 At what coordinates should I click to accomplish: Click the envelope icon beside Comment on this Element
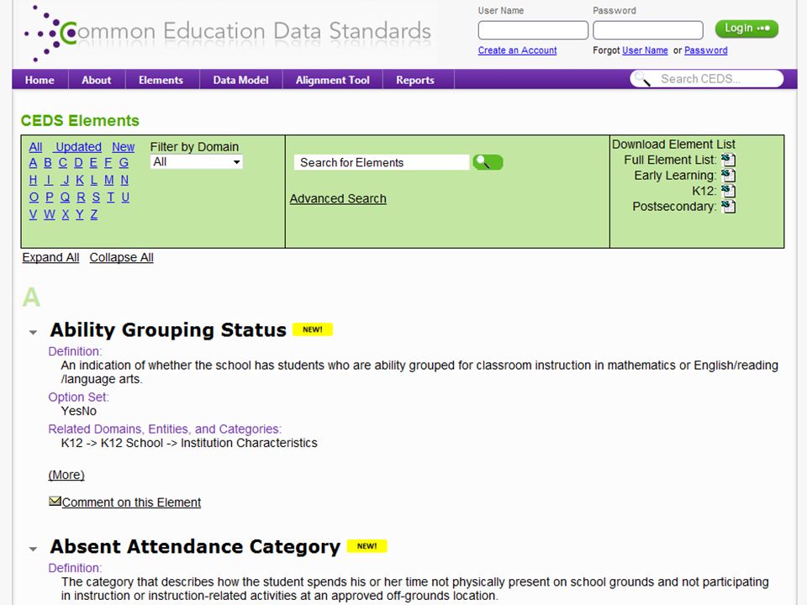pyautogui.click(x=55, y=501)
